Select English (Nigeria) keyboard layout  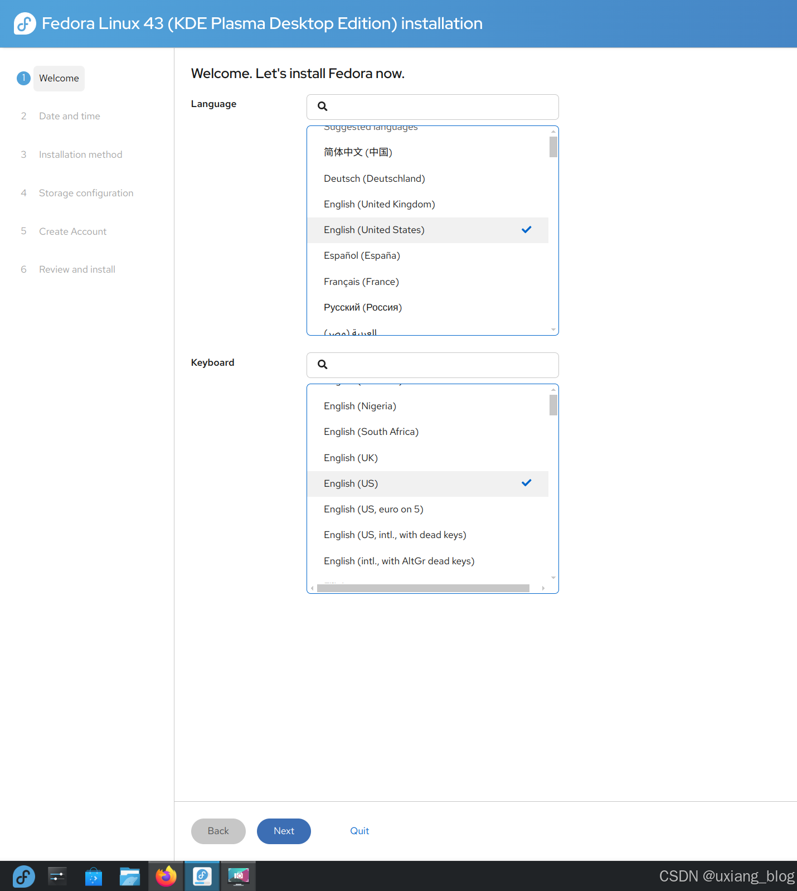(x=427, y=406)
